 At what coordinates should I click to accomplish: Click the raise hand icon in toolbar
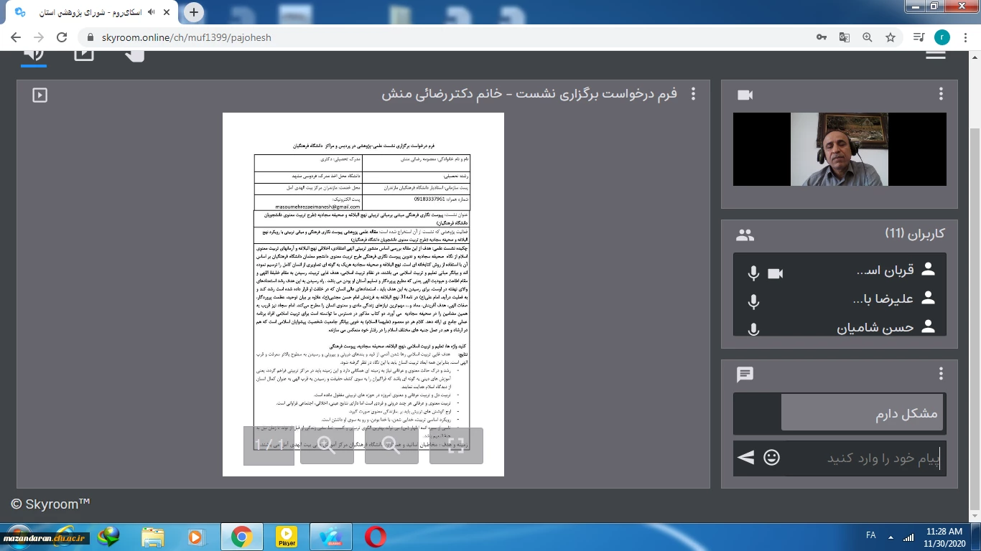134,54
